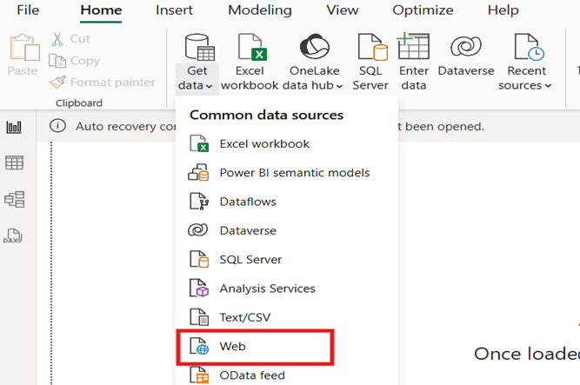The width and height of the screenshot is (580, 385).
Task: Click the SQL Server ribbon icon
Action: tap(373, 47)
